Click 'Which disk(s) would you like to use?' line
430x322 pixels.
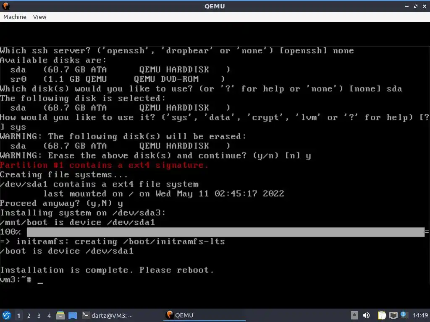point(201,89)
